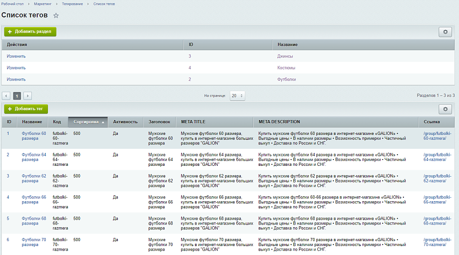
Task: Click the META TITLE column header
Action: pyautogui.click(x=193, y=122)
